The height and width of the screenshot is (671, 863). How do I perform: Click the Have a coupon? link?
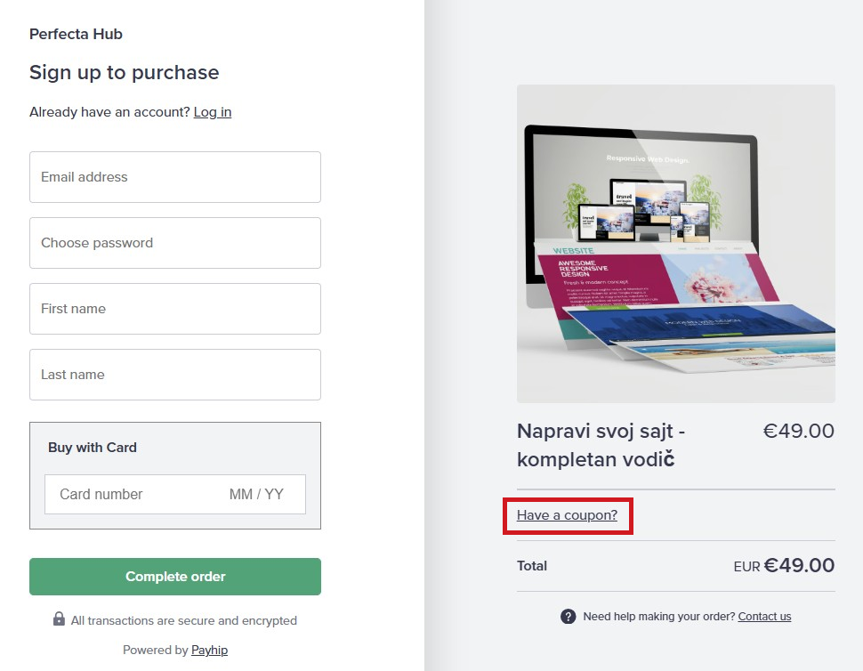pyautogui.click(x=567, y=515)
